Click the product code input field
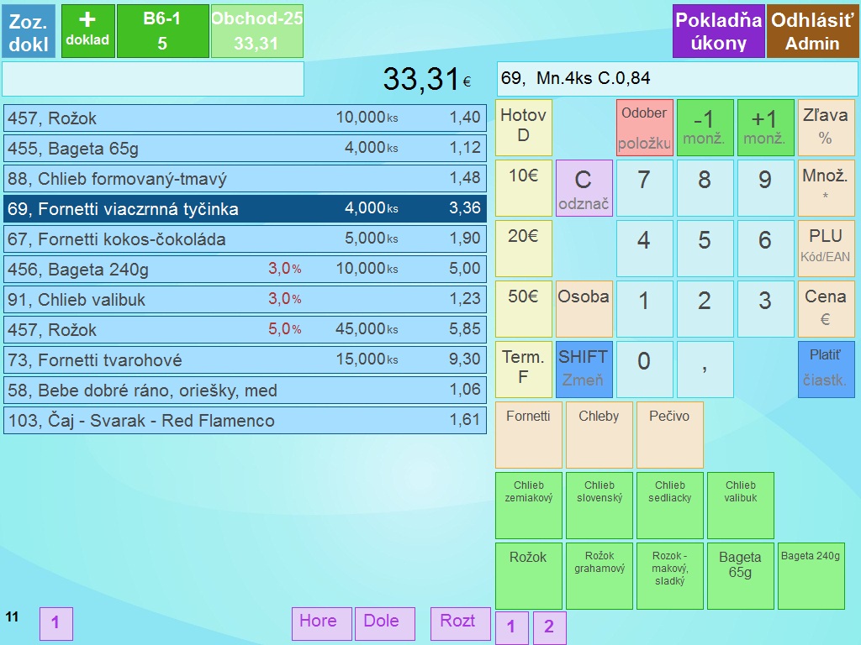The height and width of the screenshot is (645, 861). tap(153, 79)
